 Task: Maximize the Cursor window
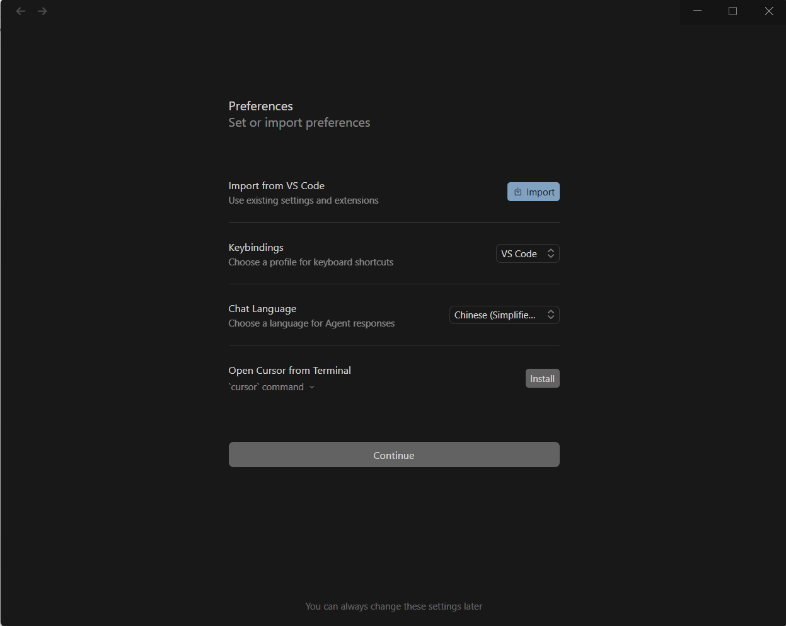click(732, 11)
